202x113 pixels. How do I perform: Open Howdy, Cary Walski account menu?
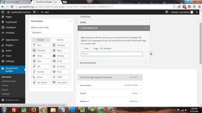click(182, 12)
